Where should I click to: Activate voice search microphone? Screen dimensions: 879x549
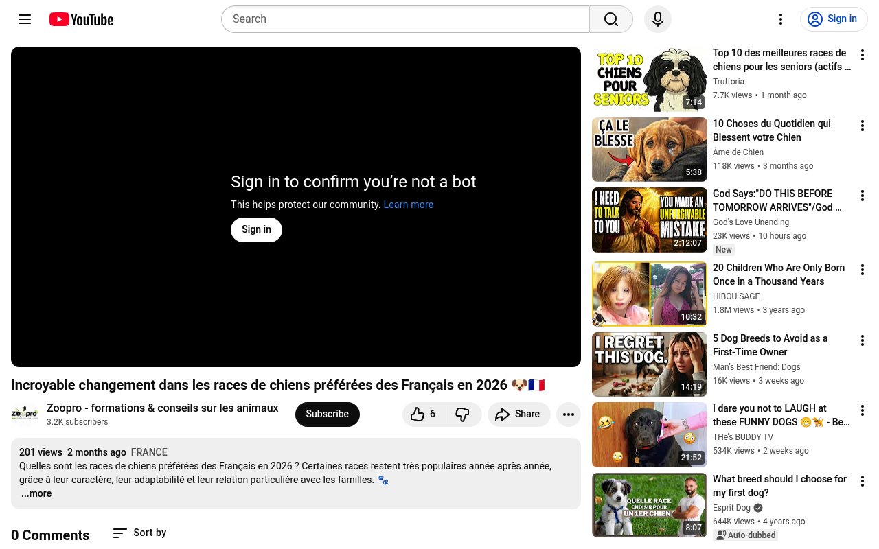(x=658, y=19)
